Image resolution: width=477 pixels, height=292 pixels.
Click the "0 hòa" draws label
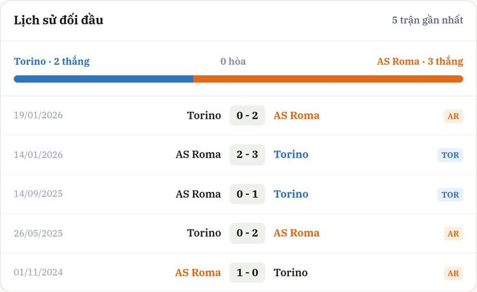click(233, 61)
